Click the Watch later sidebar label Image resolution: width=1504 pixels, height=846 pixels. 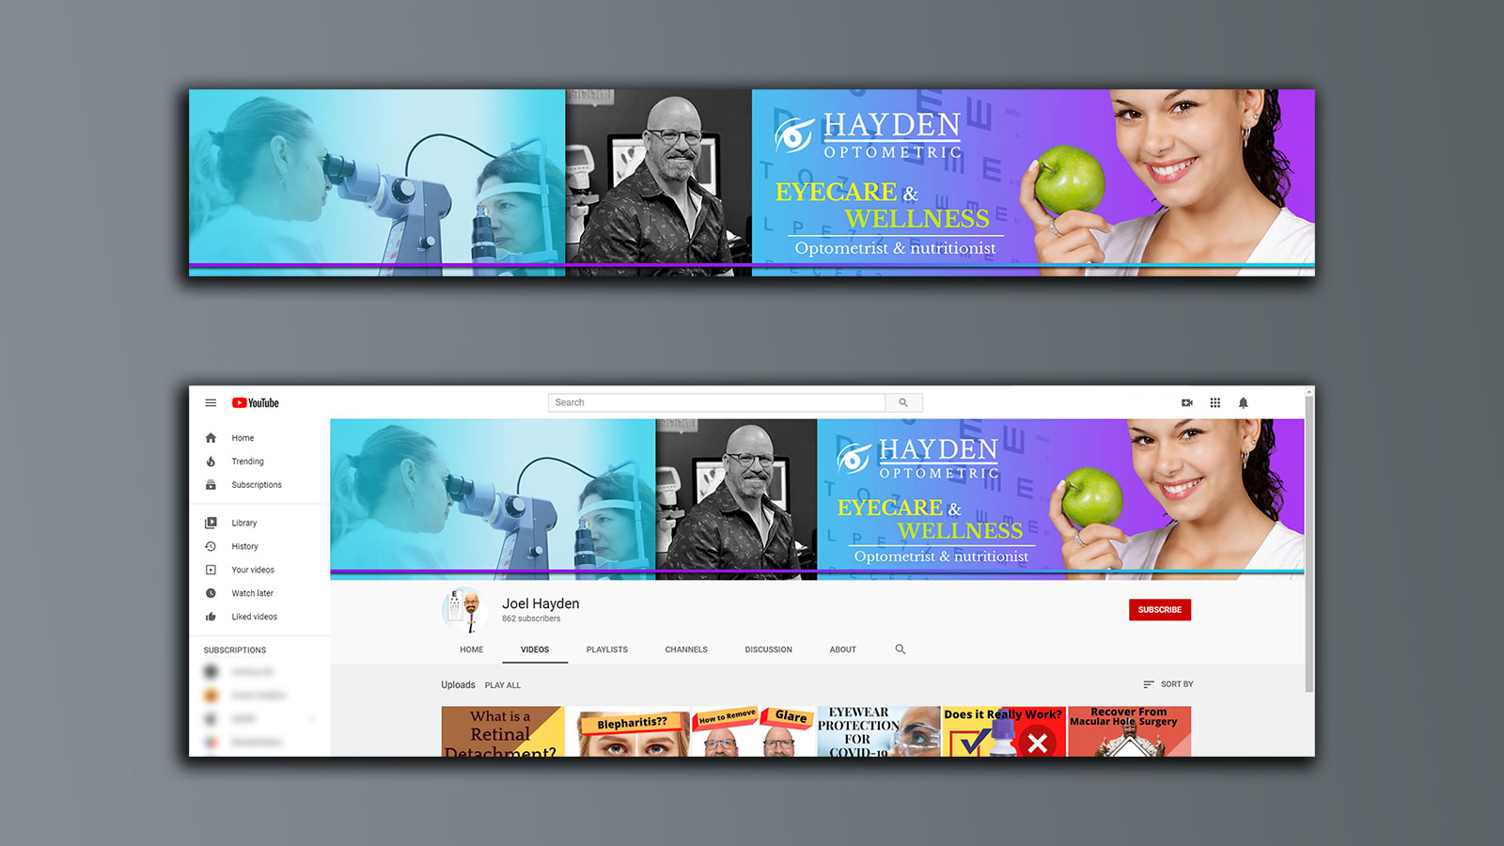(252, 593)
